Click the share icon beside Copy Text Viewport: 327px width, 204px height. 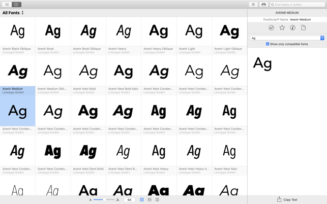click(279, 199)
